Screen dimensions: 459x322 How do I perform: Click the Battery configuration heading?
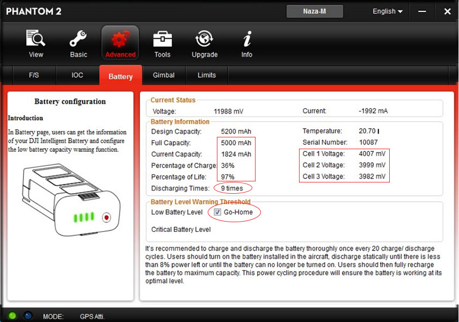(70, 101)
